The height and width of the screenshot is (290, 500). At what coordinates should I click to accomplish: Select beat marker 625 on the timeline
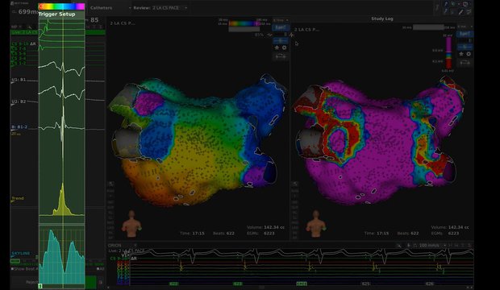pos(365,284)
